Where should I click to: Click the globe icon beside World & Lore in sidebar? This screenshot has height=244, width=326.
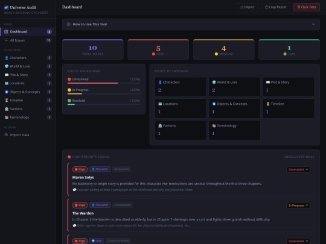pos(7,66)
